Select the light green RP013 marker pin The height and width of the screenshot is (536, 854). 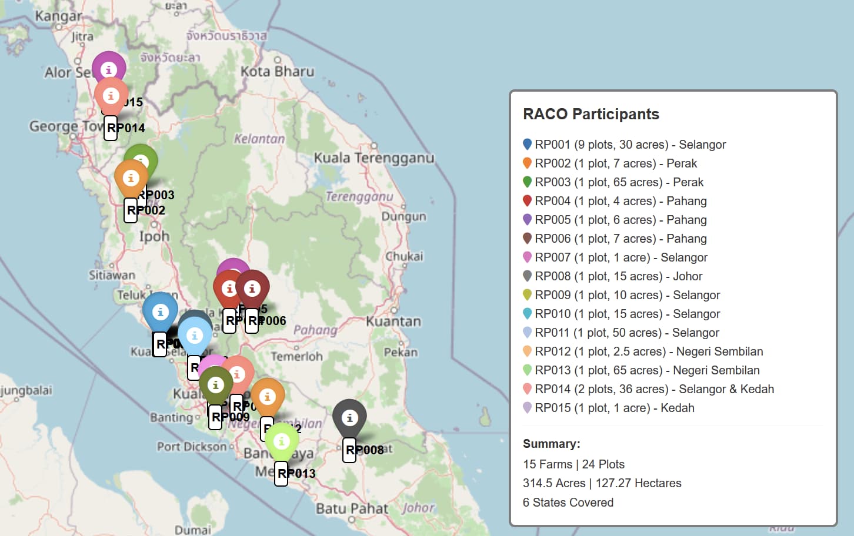tap(282, 441)
